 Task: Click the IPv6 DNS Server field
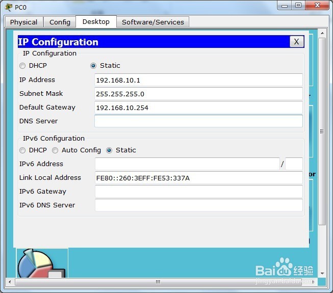(198, 205)
